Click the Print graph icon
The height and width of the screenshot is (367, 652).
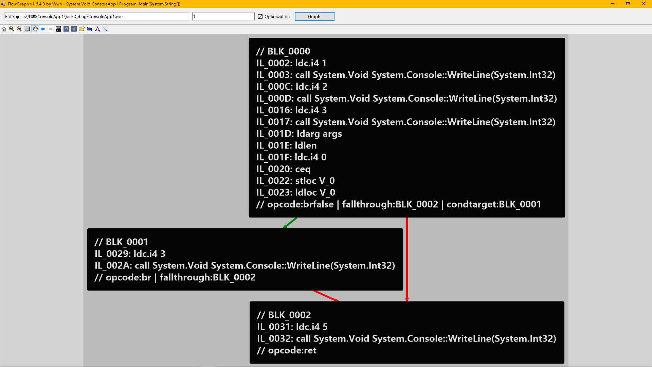click(x=90, y=29)
